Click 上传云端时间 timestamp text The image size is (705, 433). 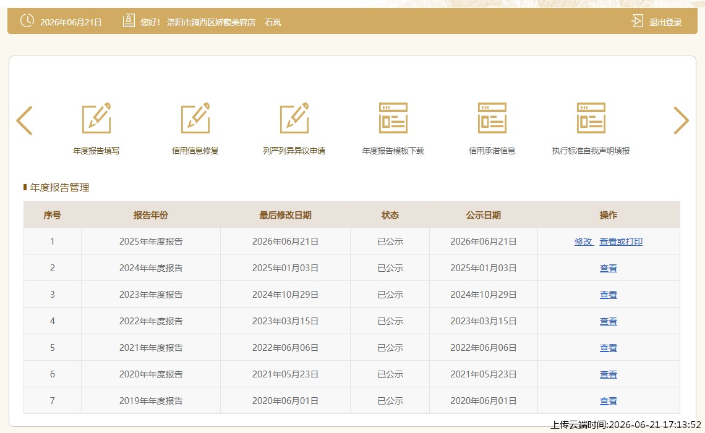coord(626,424)
